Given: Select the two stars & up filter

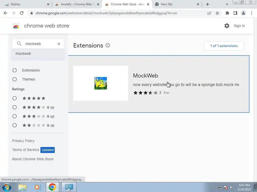Looking at the screenshot, I should coord(15,125).
